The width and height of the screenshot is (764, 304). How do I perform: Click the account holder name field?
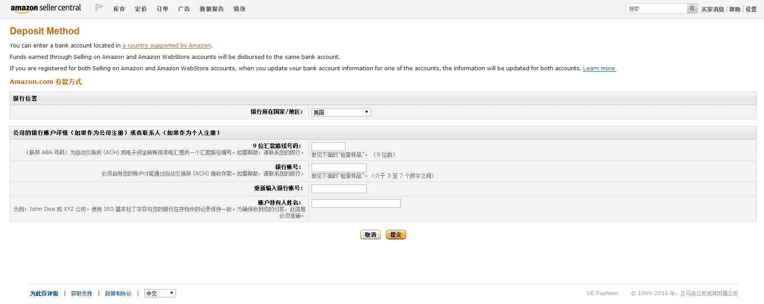point(356,203)
